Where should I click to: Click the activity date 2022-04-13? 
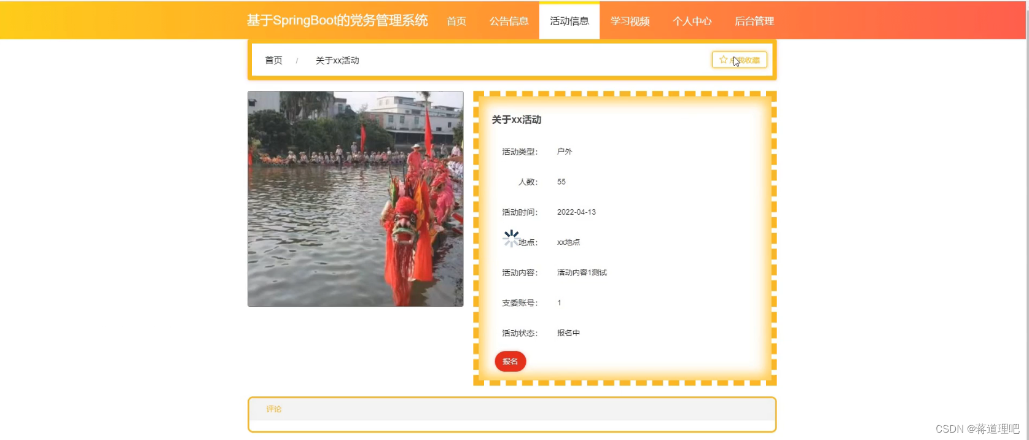coord(576,212)
